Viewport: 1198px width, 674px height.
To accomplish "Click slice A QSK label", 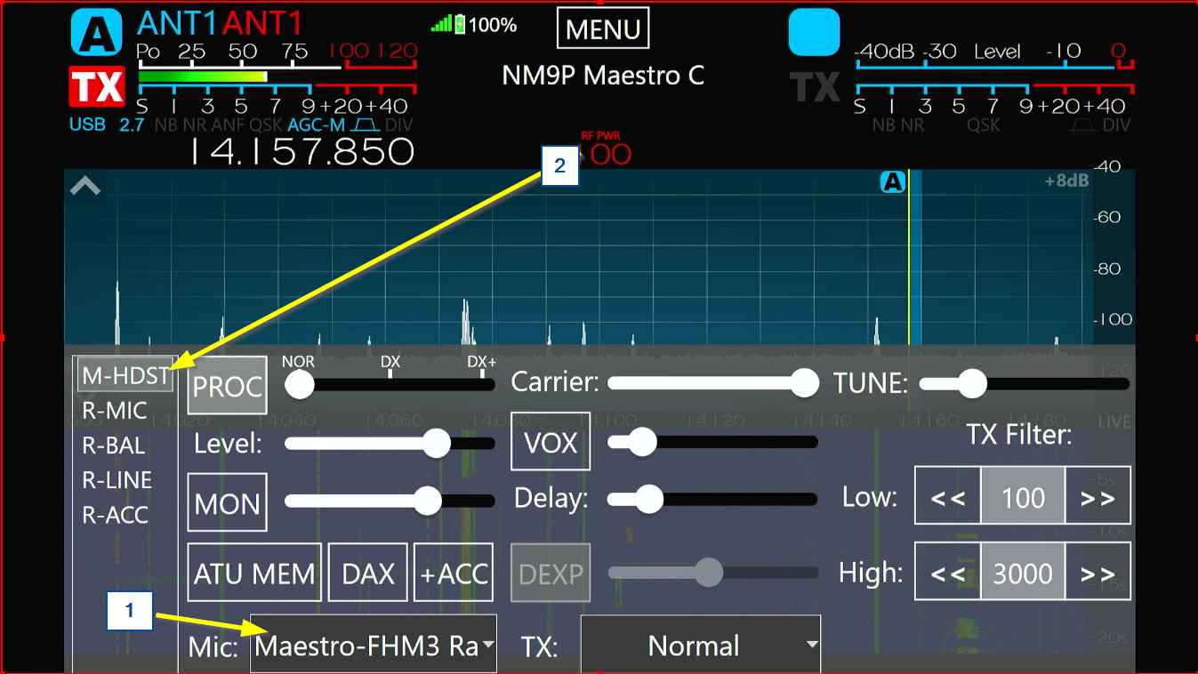I will (266, 125).
